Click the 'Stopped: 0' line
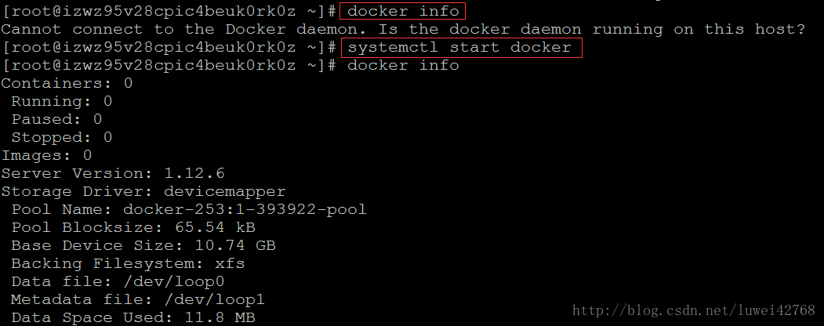Screen dimensions: 824x326 61,138
